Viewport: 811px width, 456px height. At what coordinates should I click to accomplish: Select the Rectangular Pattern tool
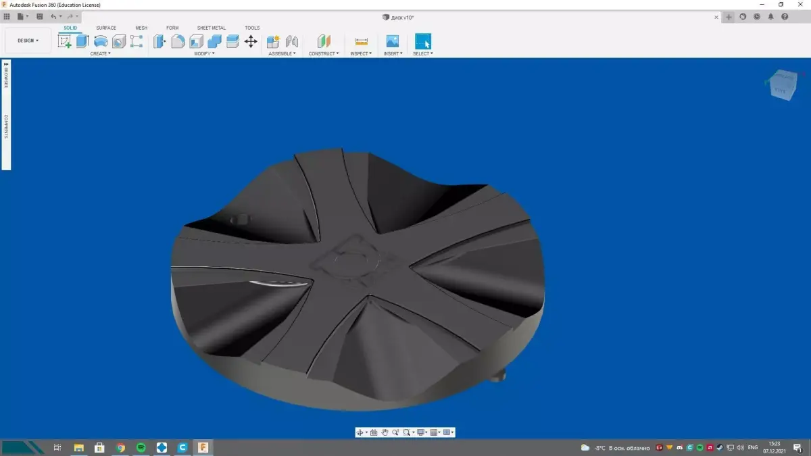coord(137,41)
